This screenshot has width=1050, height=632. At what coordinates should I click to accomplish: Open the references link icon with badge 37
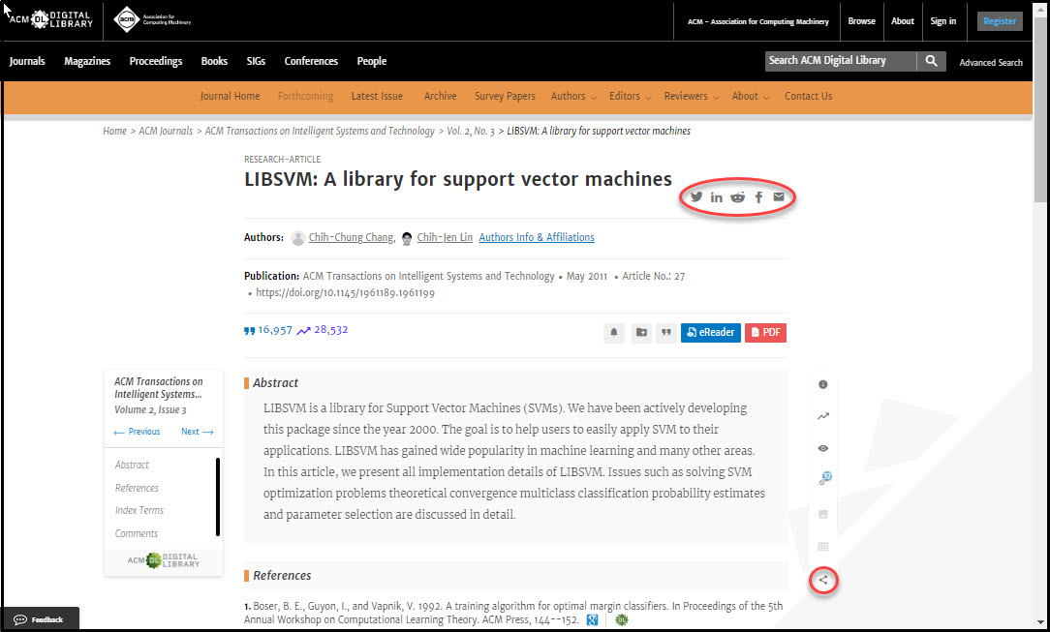point(824,479)
